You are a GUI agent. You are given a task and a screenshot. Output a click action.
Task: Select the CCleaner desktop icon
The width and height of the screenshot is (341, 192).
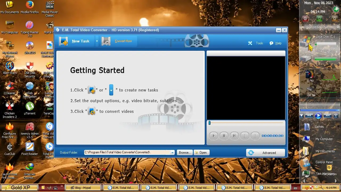pyautogui.click(x=10, y=88)
